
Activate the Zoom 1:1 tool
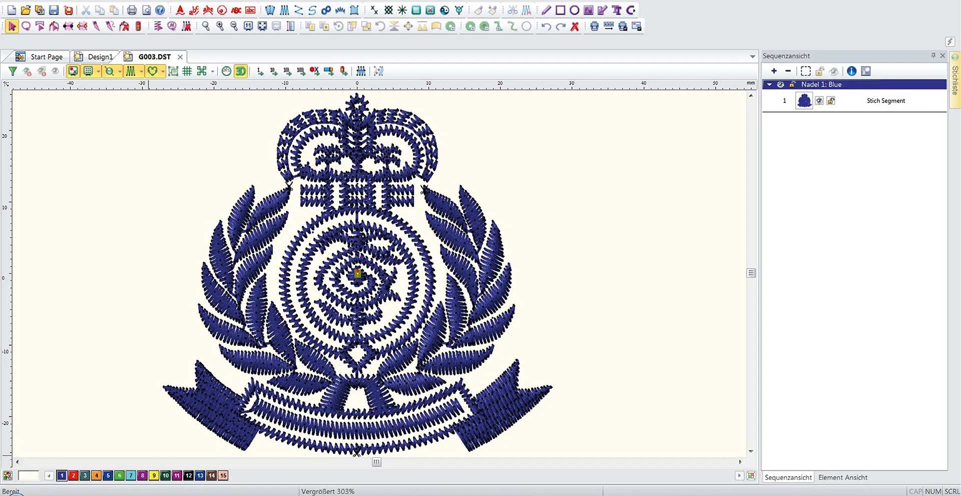tap(249, 26)
